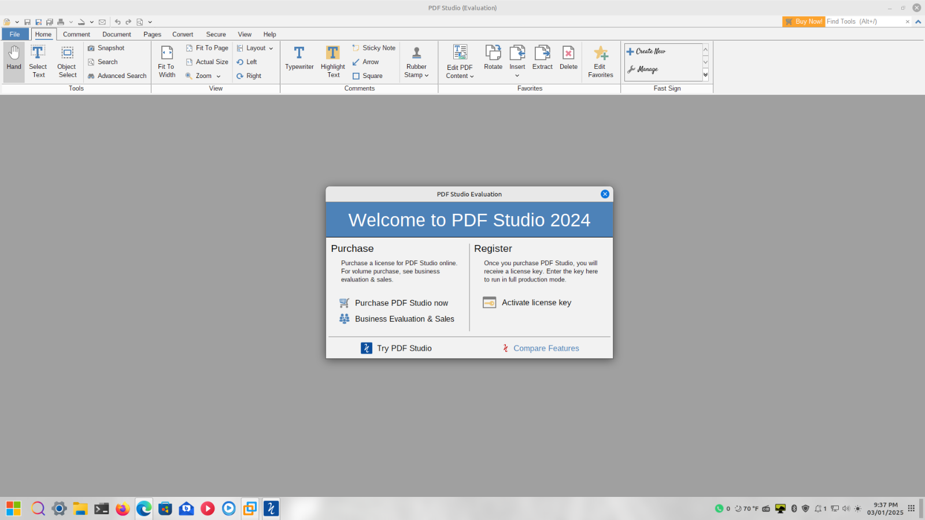Choose the Square annotation tool

point(368,76)
